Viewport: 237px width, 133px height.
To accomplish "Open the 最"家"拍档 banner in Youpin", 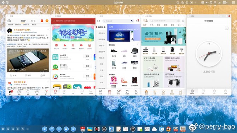I will [x=163, y=36].
